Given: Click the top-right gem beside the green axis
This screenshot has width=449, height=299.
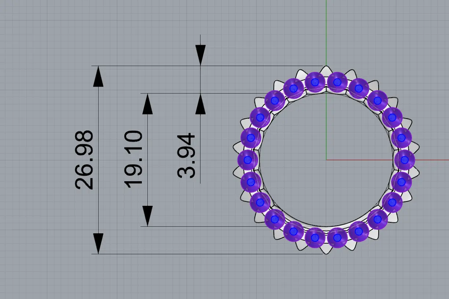Looking at the screenshot, I should (x=338, y=82).
